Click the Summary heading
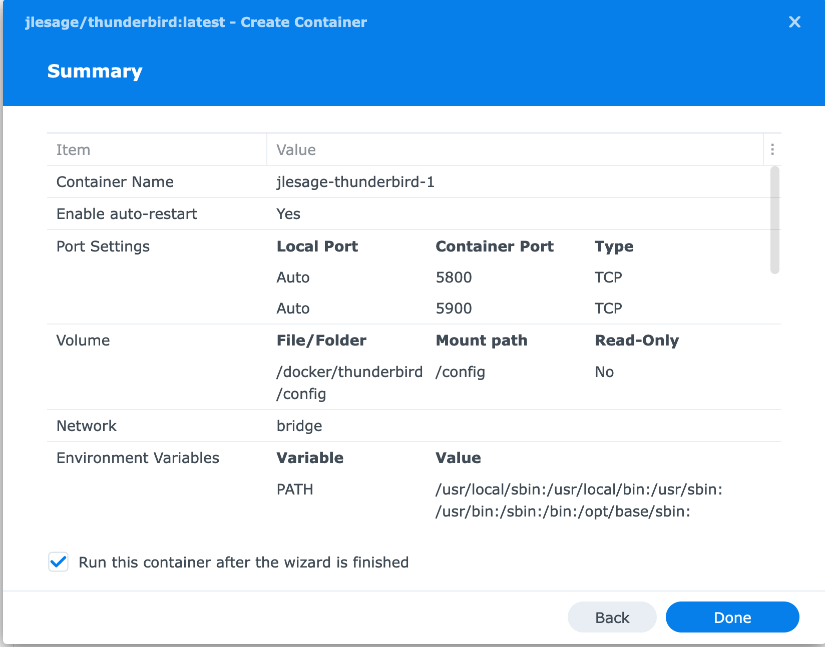825x647 pixels. [x=95, y=71]
